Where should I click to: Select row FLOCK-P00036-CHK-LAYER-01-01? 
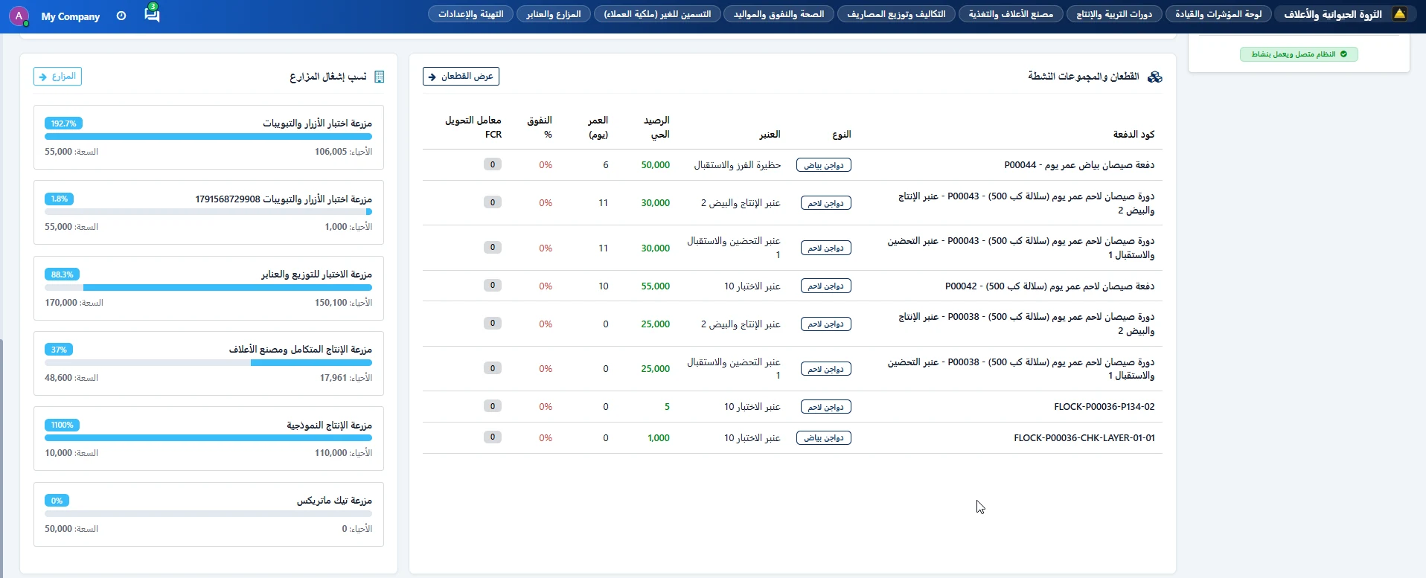click(x=792, y=438)
